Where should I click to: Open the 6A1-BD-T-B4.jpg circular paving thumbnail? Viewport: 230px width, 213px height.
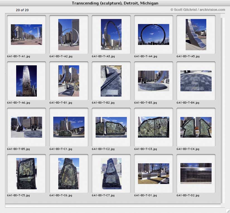pos(196,81)
